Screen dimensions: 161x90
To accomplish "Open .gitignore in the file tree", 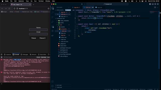I will tap(63, 44).
